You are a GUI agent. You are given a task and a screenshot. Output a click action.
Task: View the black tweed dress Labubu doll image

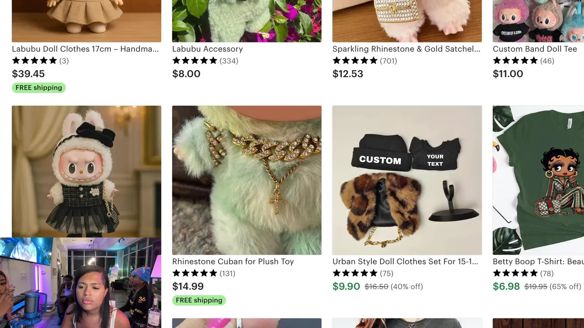pos(86,171)
